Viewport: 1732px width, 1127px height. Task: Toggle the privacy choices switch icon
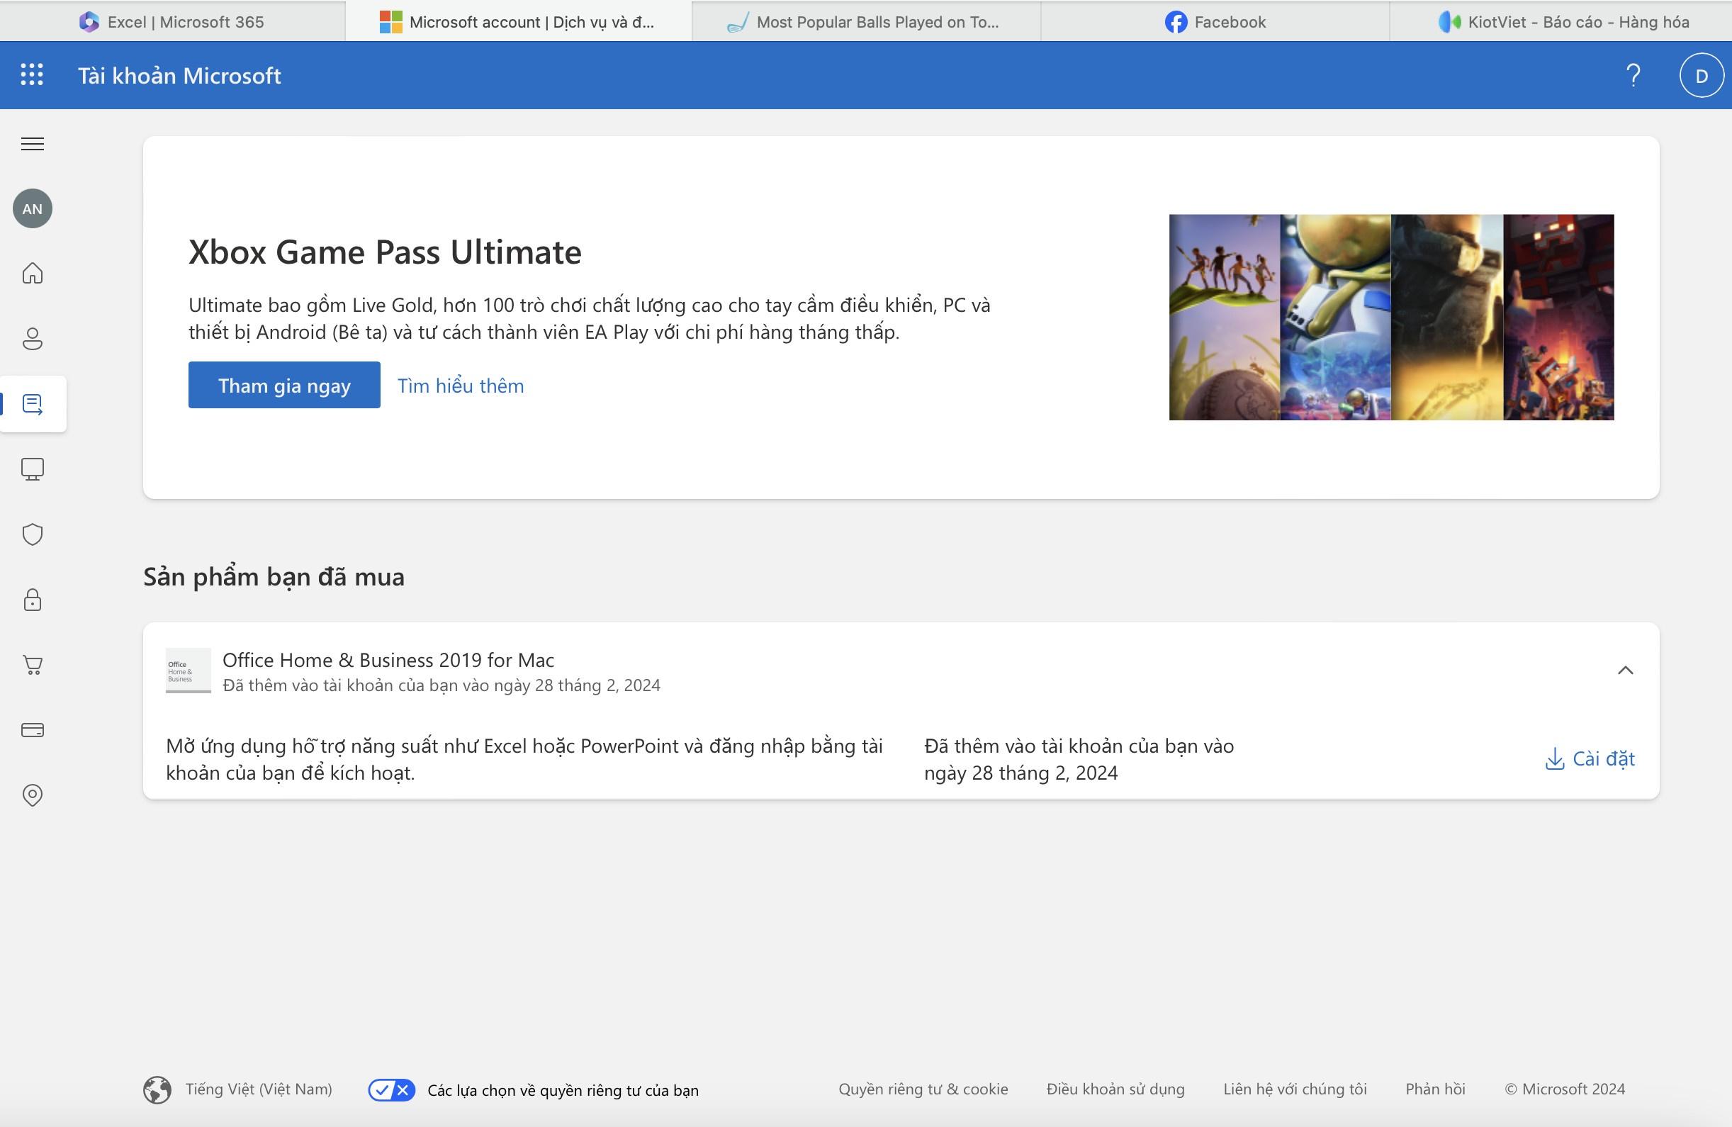(391, 1090)
